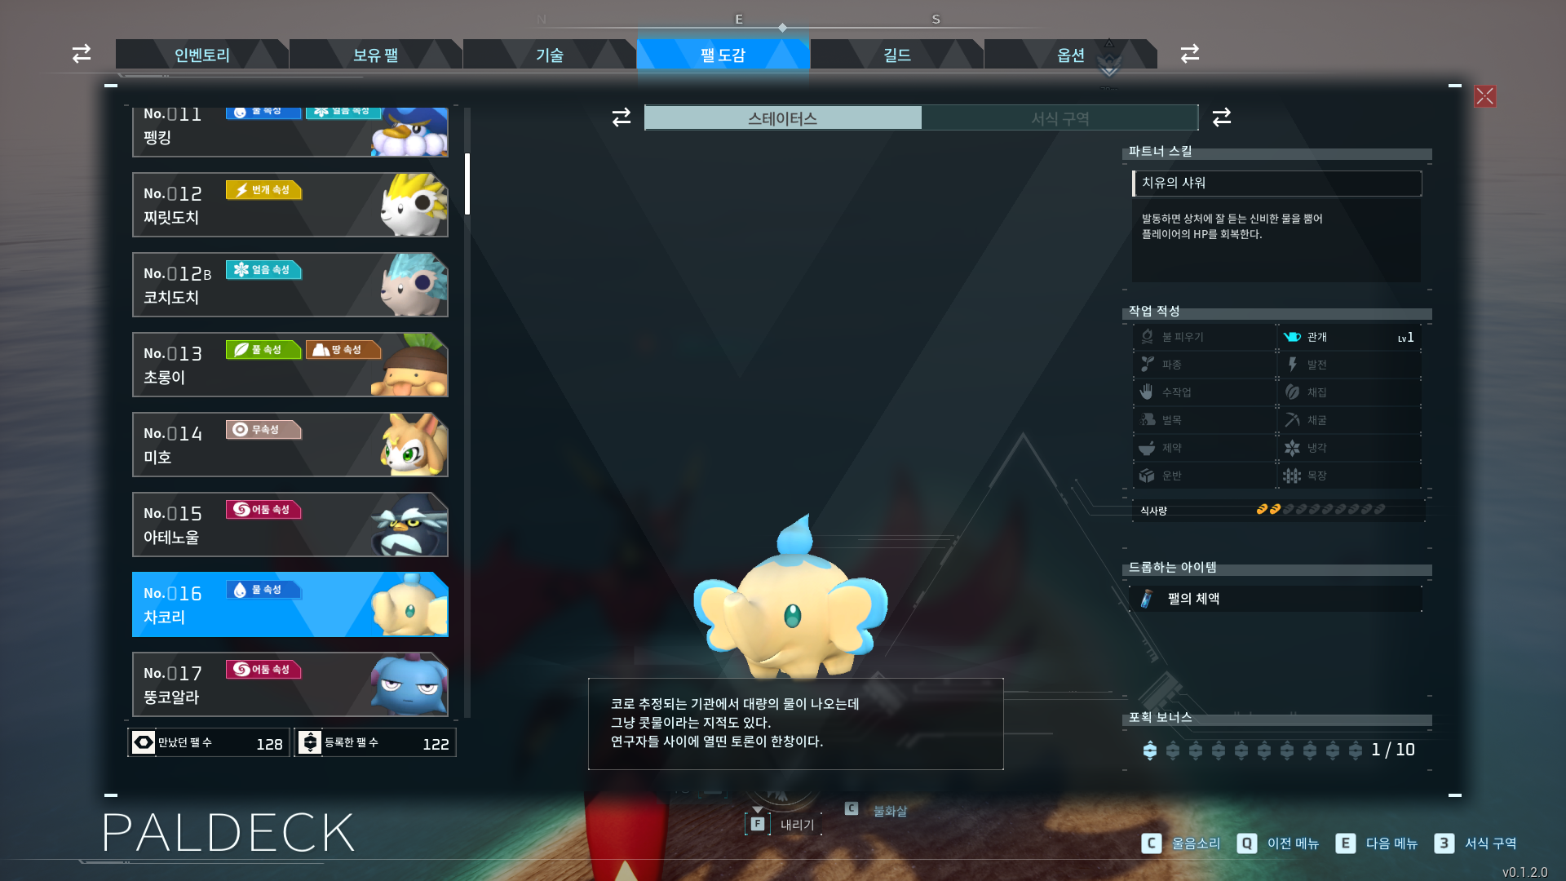
Task: Click the 파종 planting work icon
Action: tap(1147, 364)
